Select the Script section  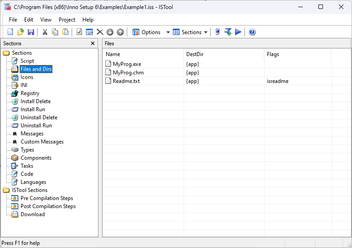[27, 61]
